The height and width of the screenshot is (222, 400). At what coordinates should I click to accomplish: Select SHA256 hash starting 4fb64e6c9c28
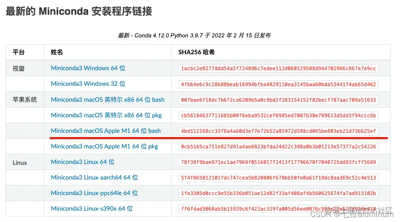coord(278,84)
